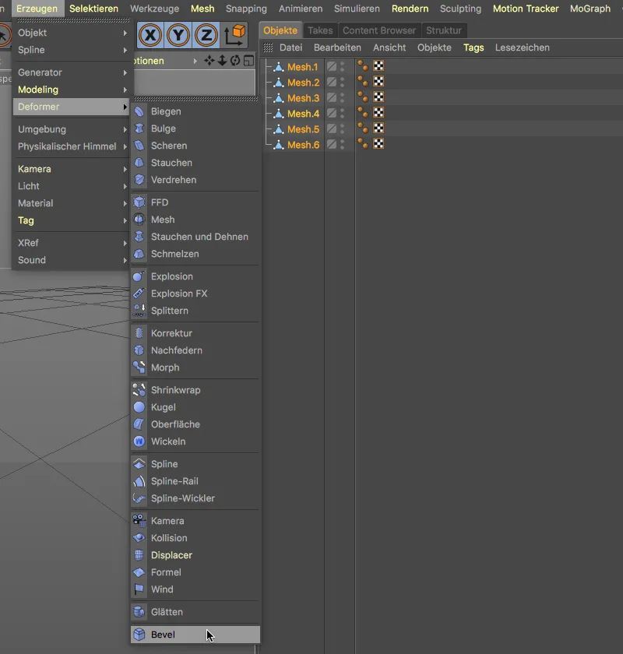Toggle Mesh.1 layer visibility box

click(x=332, y=66)
